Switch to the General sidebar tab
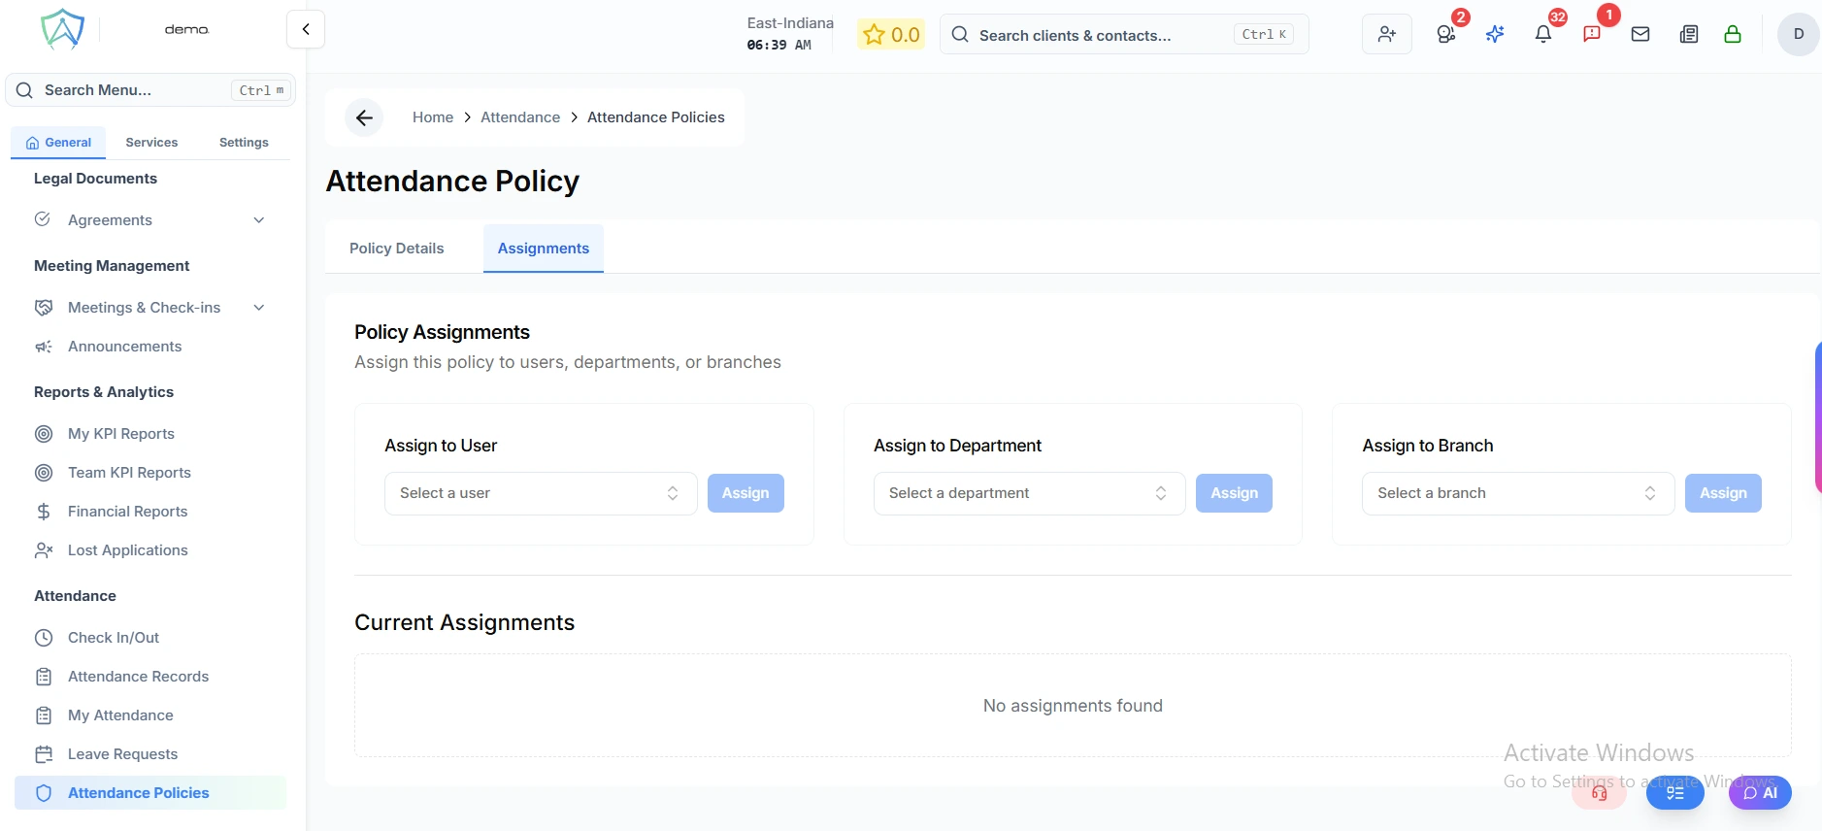Image resolution: width=1822 pixels, height=831 pixels. pos(58,143)
